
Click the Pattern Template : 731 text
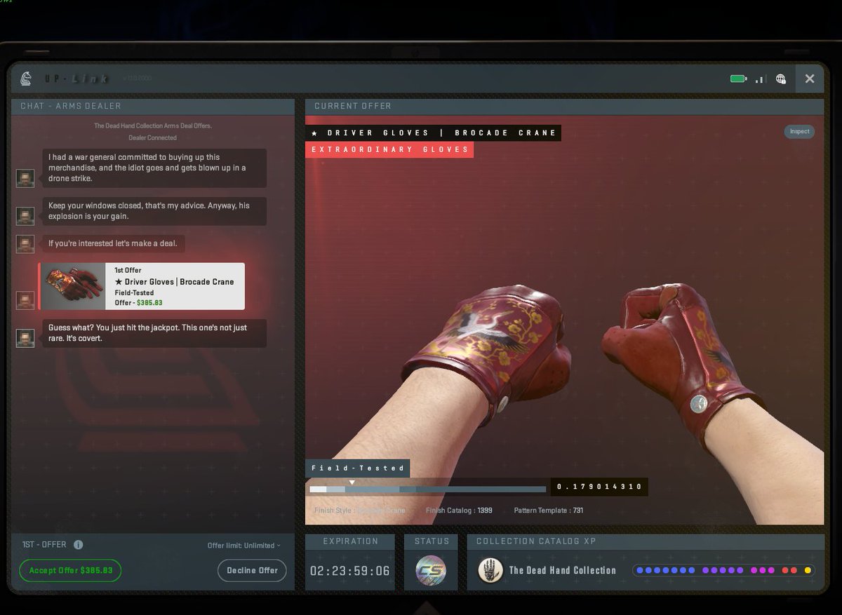point(549,511)
